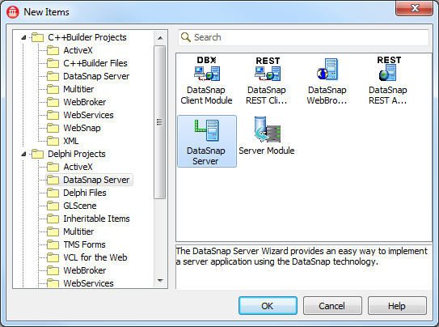The width and height of the screenshot is (439, 327).
Task: Collapse the Delphi Projects tree node
Action: point(23,154)
